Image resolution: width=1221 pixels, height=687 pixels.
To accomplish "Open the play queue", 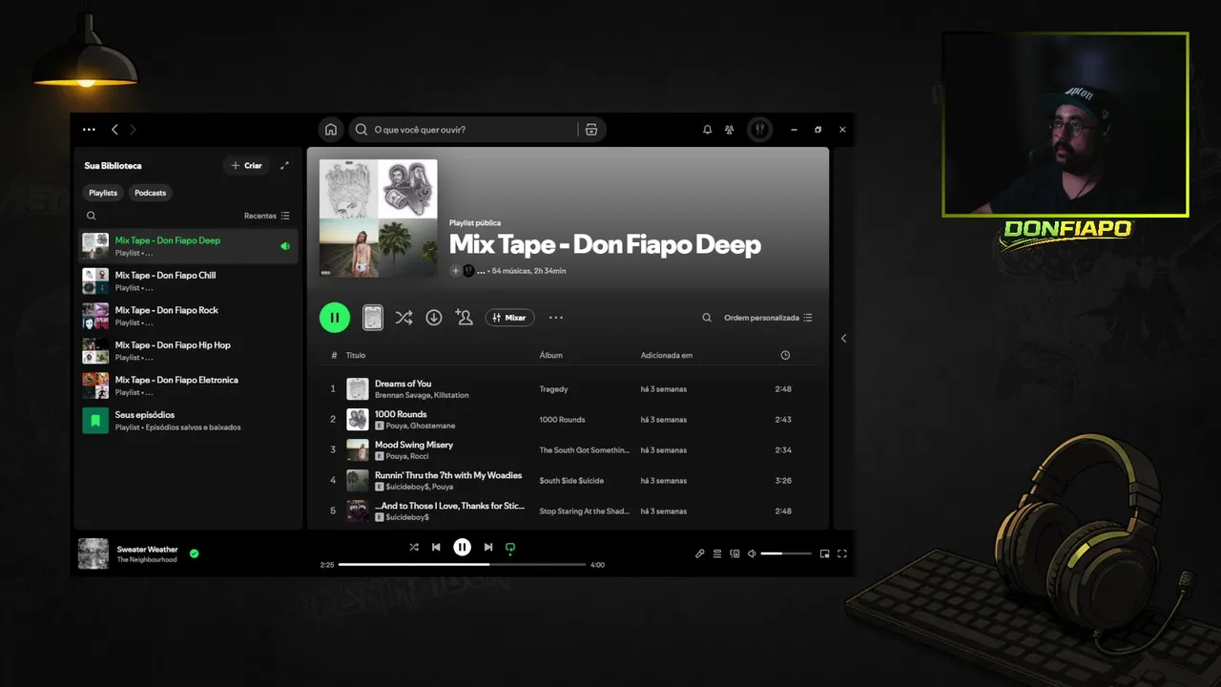I will pyautogui.click(x=717, y=553).
